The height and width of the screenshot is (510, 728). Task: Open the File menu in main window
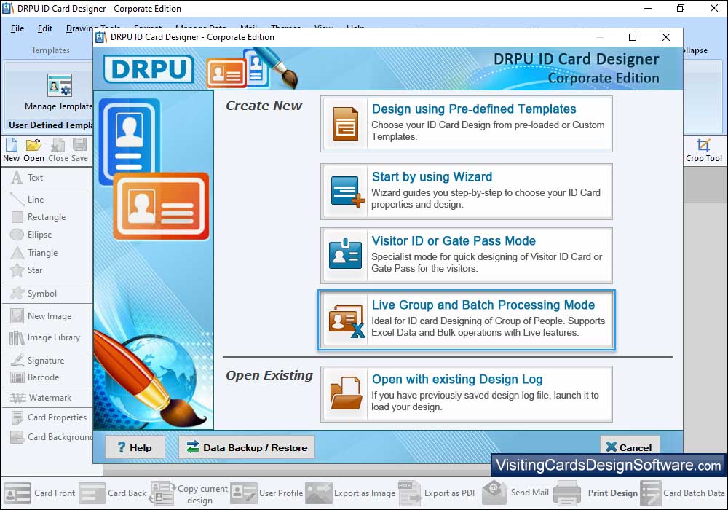click(x=17, y=28)
